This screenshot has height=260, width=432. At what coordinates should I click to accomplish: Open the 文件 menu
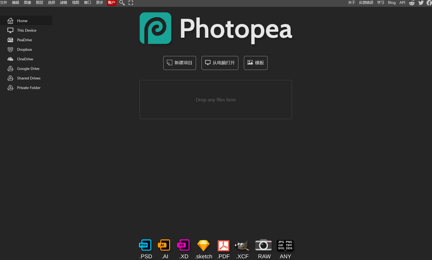(4, 2)
